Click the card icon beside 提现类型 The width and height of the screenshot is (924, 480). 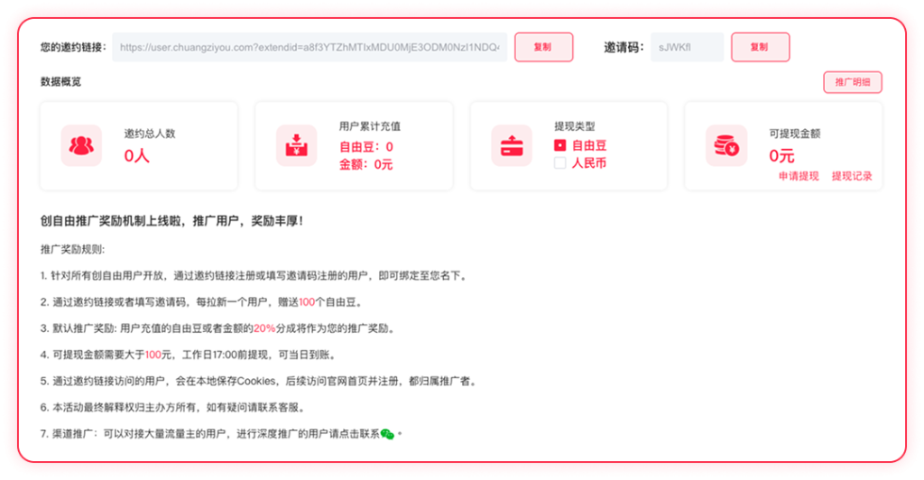click(x=512, y=145)
